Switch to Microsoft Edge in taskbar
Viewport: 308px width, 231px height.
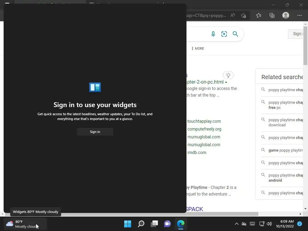tap(181, 224)
